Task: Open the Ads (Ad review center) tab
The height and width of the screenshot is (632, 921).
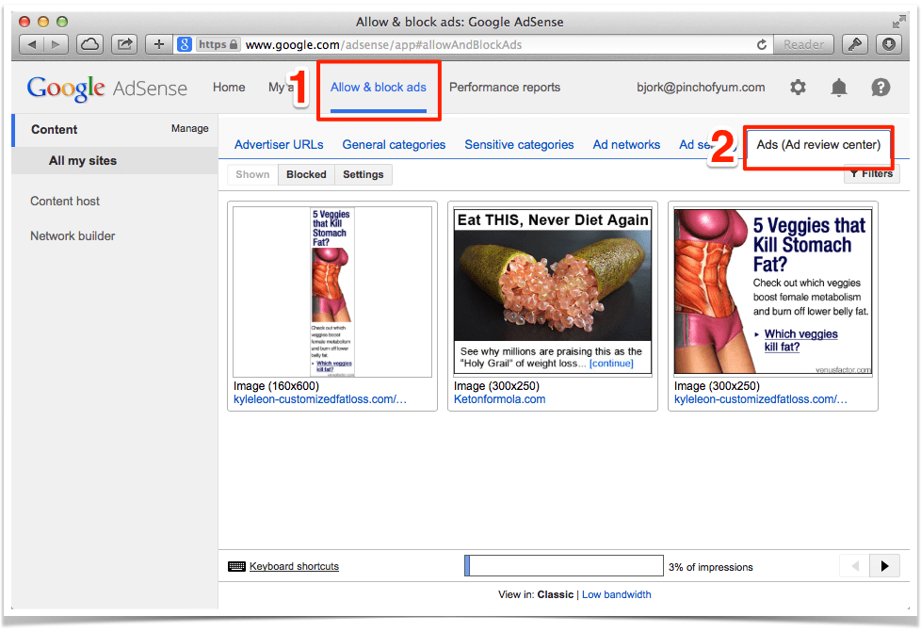Action: (817, 144)
